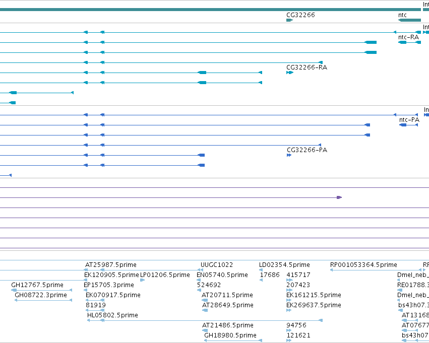Click the AT20711.5prime label
Screen dimensions: 429x343
(x=227, y=295)
